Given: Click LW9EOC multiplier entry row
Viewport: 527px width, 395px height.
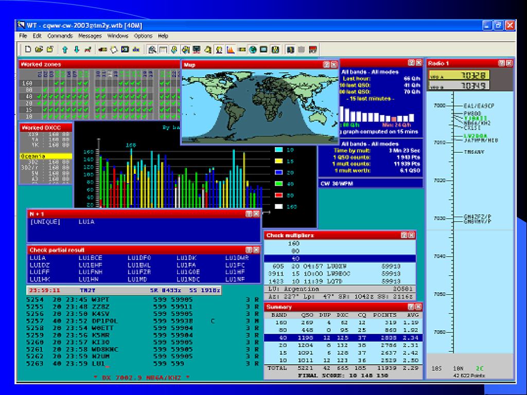Looking at the screenshot, I should click(x=340, y=274).
